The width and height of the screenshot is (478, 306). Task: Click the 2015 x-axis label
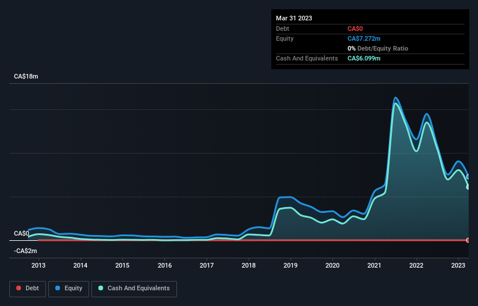click(x=122, y=265)
